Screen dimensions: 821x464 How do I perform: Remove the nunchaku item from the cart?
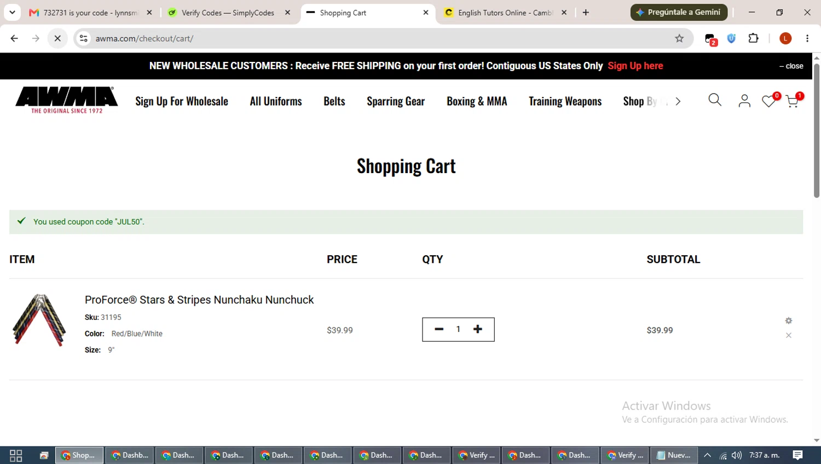click(x=789, y=335)
